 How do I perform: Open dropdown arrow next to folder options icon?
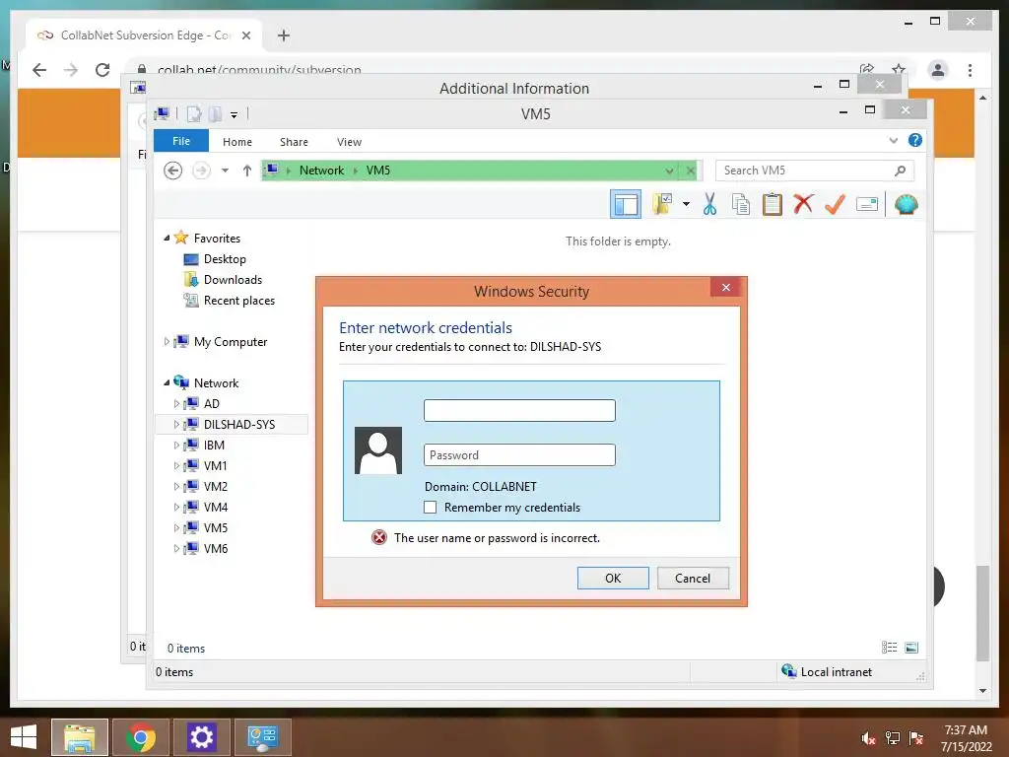pos(686,205)
